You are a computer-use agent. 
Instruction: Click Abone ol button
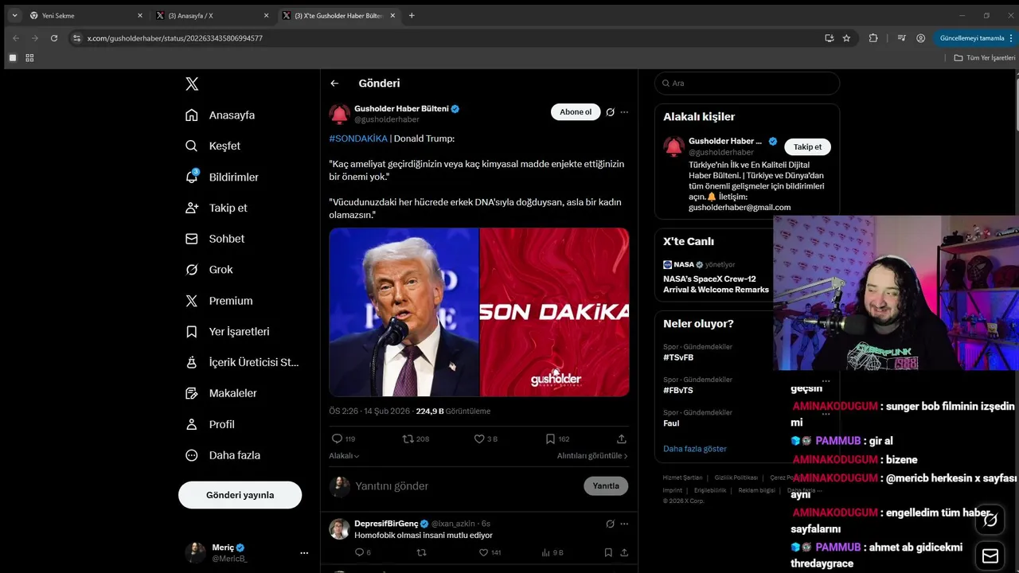click(x=576, y=112)
